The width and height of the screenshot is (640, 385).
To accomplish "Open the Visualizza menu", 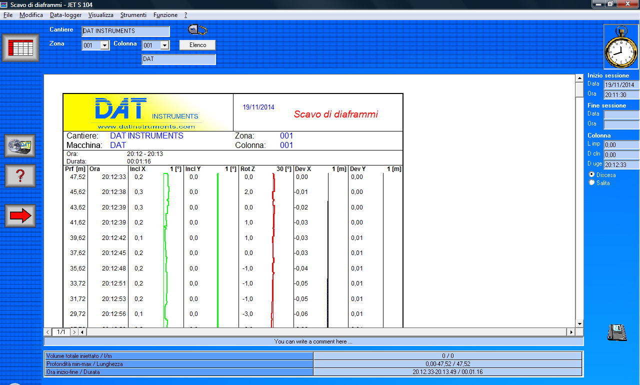I will coord(100,15).
